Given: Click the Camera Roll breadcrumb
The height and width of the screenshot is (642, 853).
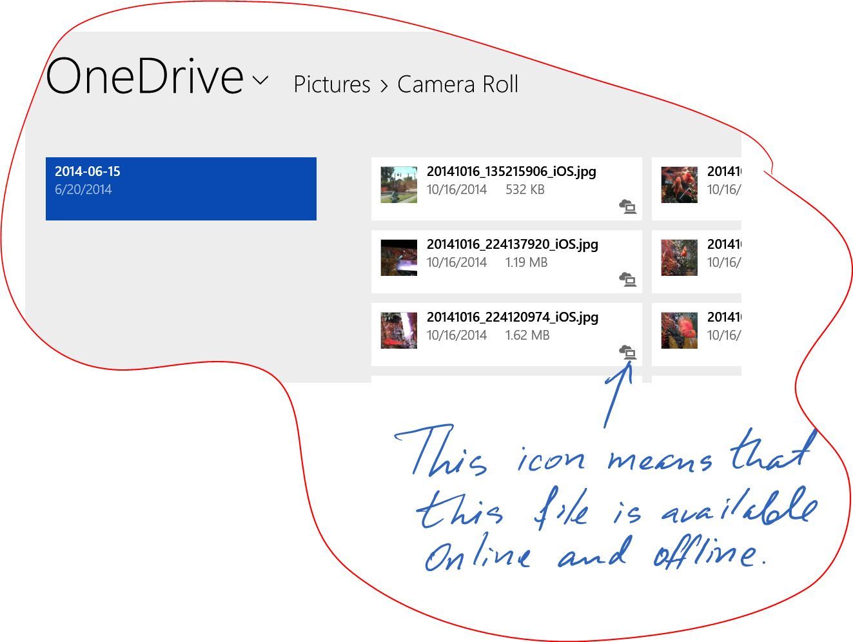Looking at the screenshot, I should coord(457,84).
